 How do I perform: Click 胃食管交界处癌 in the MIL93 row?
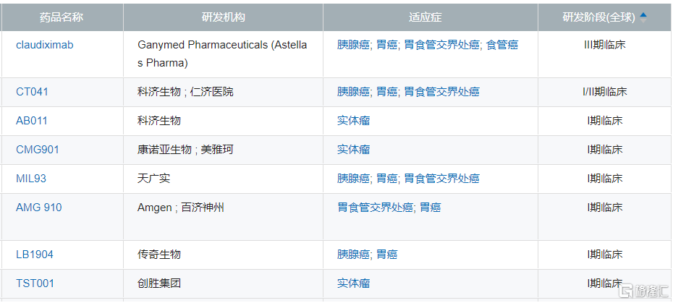click(441, 179)
